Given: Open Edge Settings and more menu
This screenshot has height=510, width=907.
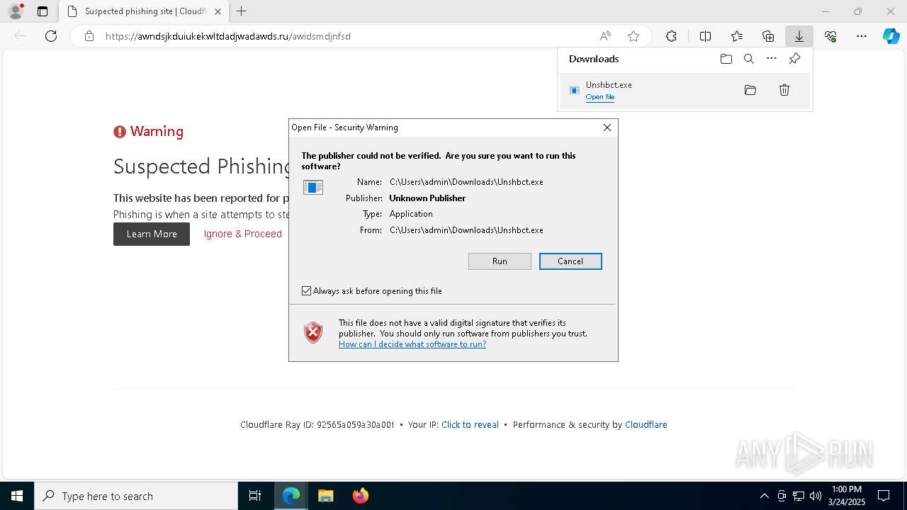Looking at the screenshot, I should 862,36.
